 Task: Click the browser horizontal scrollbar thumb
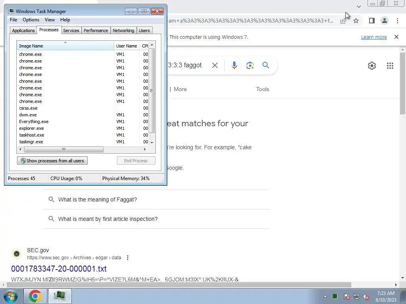click(x=179, y=285)
